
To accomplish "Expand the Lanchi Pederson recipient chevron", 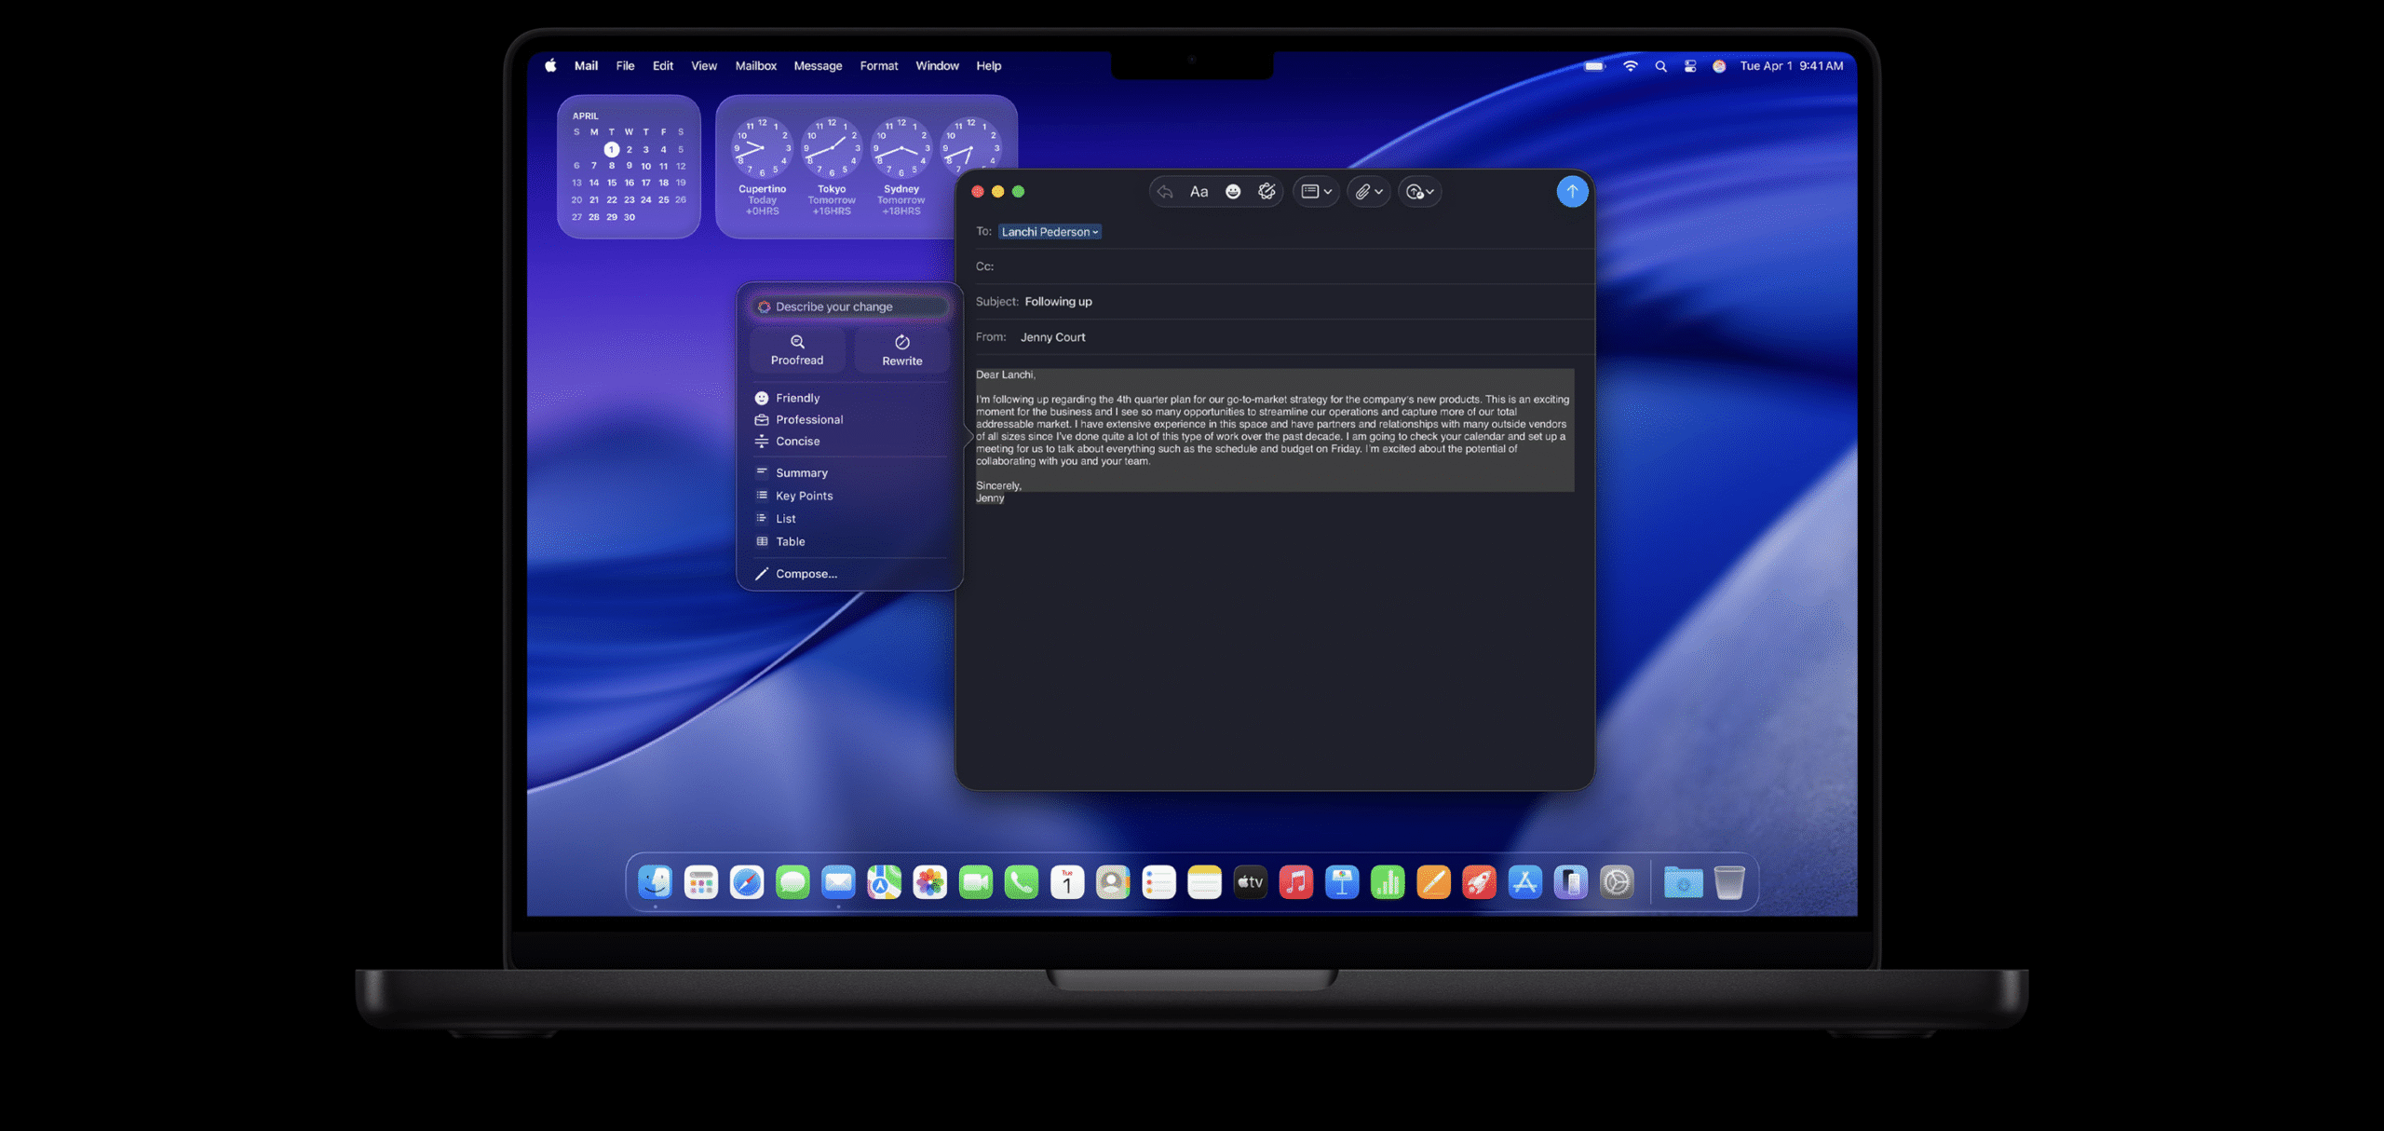I will point(1095,232).
